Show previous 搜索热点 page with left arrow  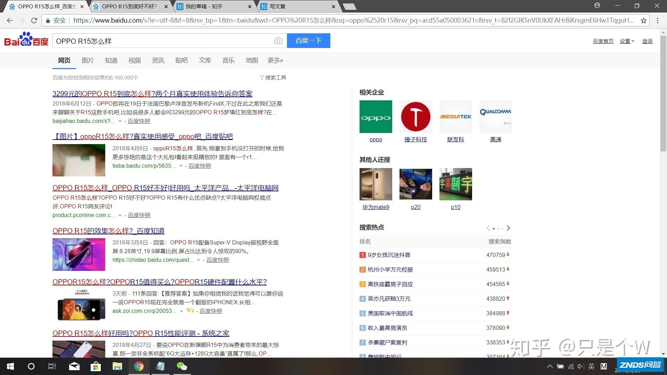(x=488, y=228)
